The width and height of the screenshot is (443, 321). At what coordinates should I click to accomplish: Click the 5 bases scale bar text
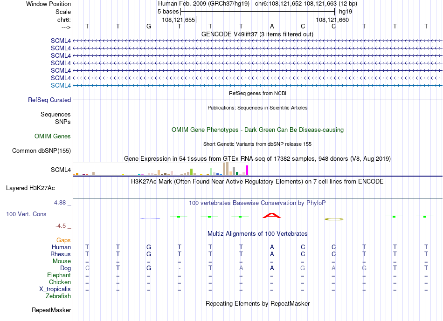[168, 12]
